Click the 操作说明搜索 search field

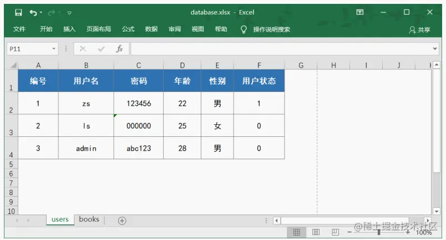pyautogui.click(x=272, y=29)
